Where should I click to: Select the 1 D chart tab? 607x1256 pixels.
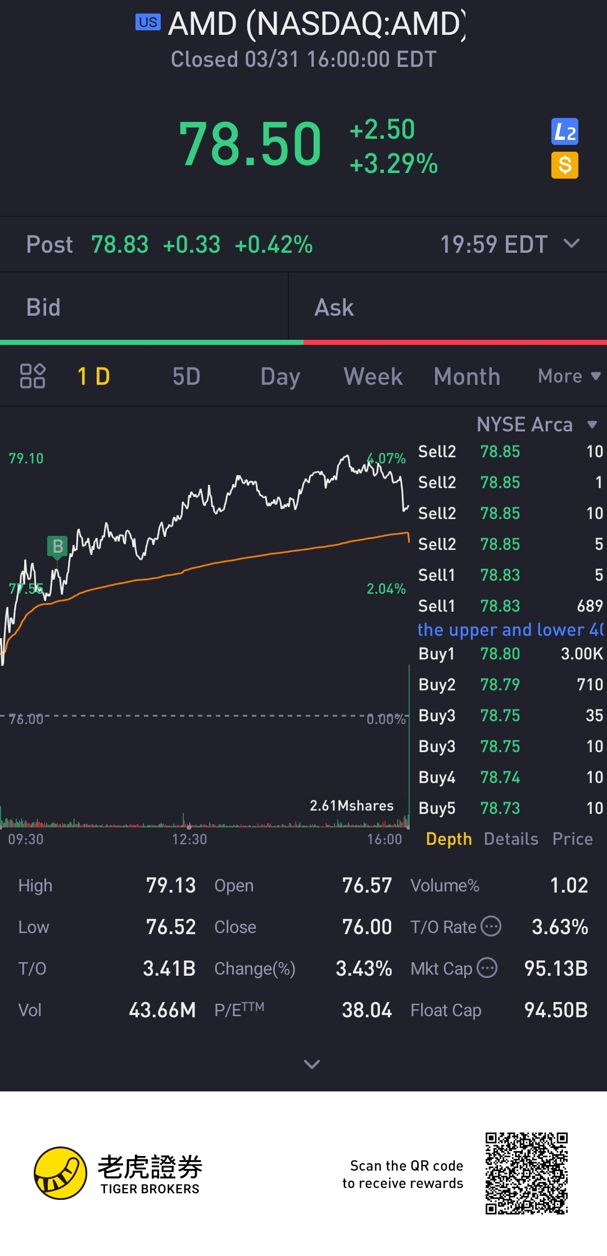(x=93, y=376)
